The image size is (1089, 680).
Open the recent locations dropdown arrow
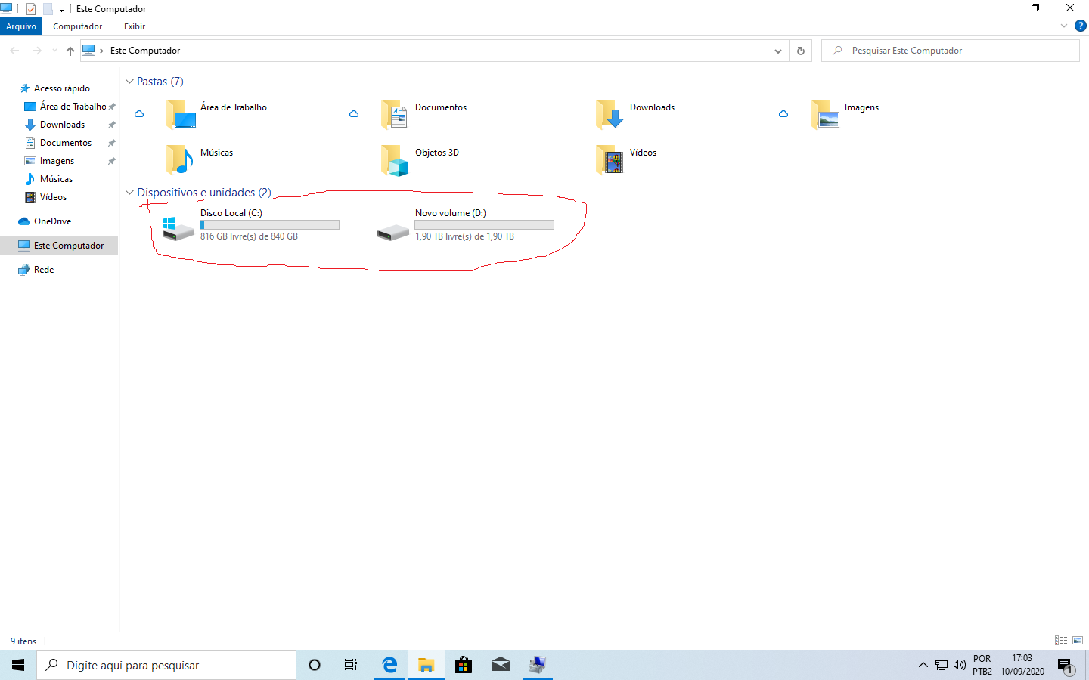[54, 51]
